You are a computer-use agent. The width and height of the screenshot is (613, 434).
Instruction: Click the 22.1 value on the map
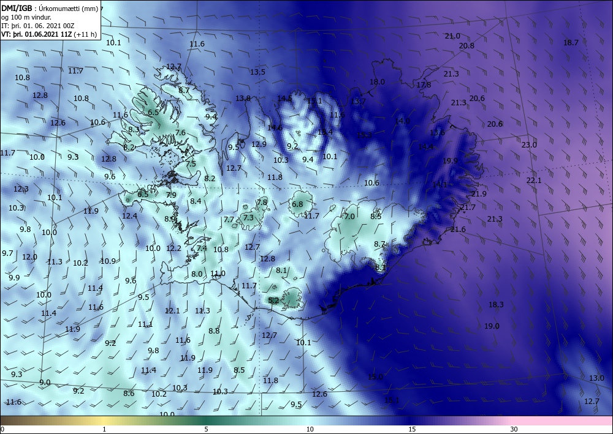pos(534,181)
